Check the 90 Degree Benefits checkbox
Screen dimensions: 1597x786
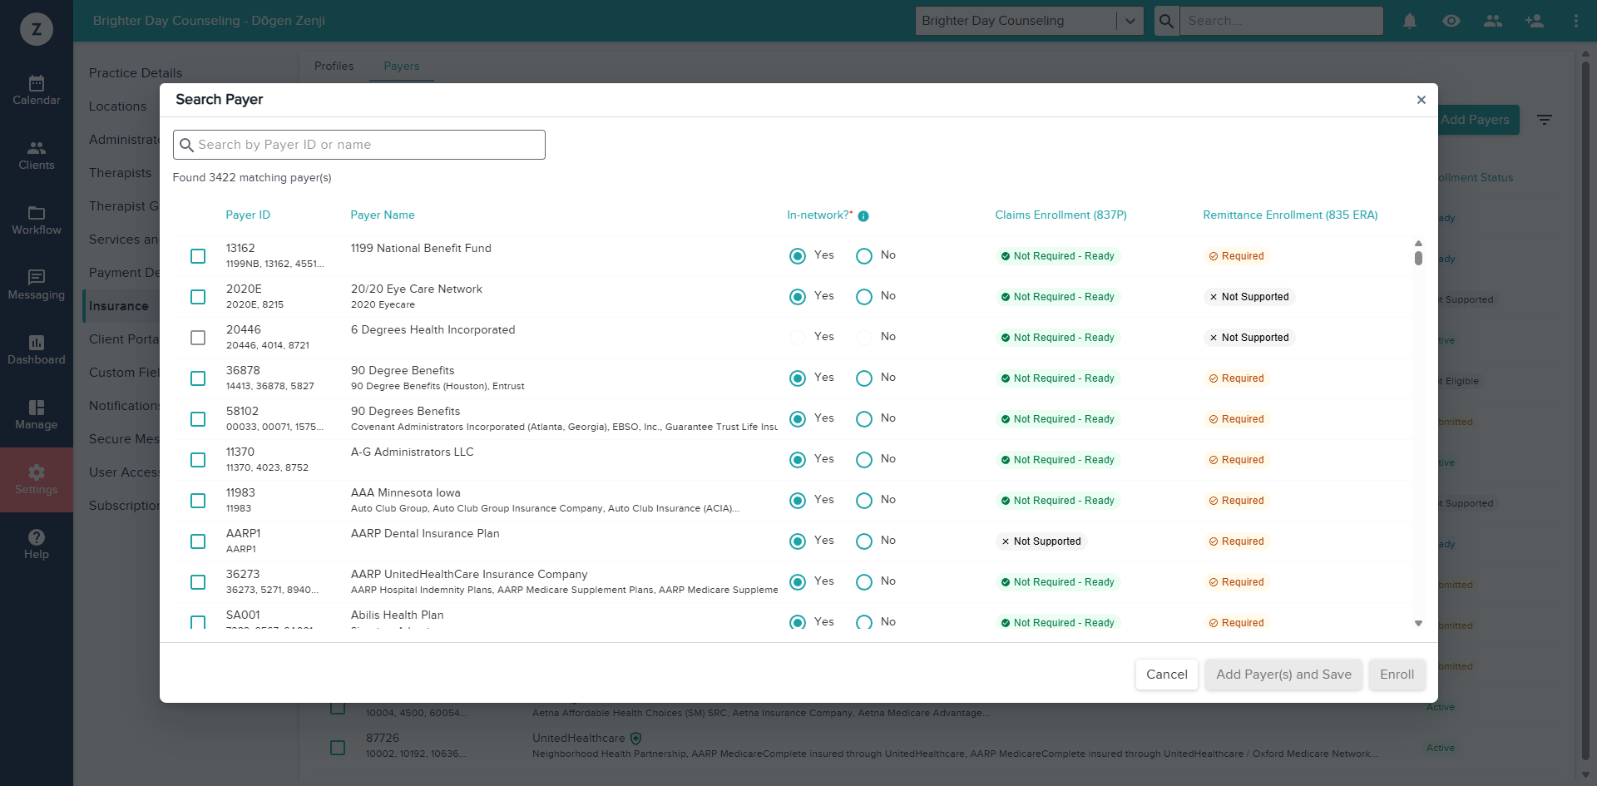click(x=198, y=378)
